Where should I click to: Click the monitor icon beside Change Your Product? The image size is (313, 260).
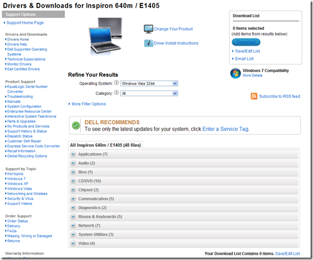click(x=149, y=29)
